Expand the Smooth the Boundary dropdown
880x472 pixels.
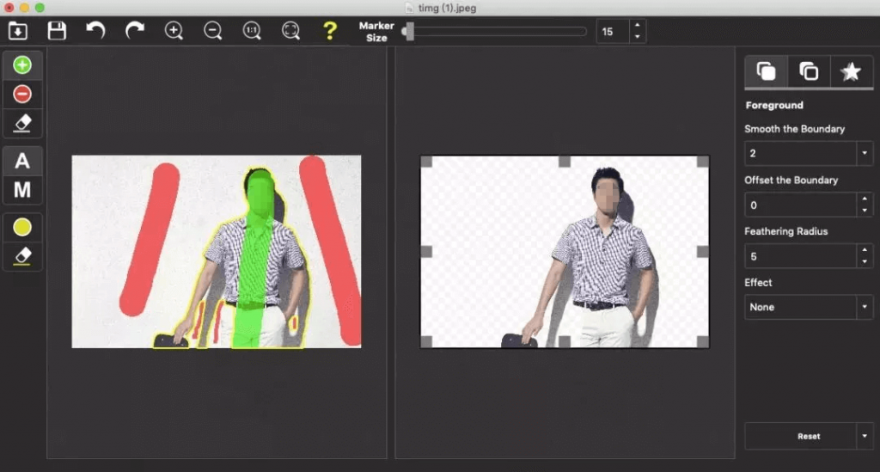(865, 153)
